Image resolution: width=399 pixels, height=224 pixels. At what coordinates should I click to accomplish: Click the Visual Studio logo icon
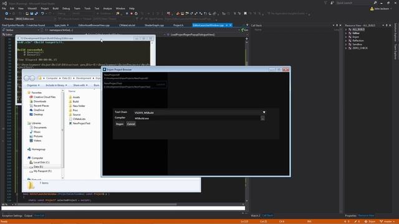4,3
